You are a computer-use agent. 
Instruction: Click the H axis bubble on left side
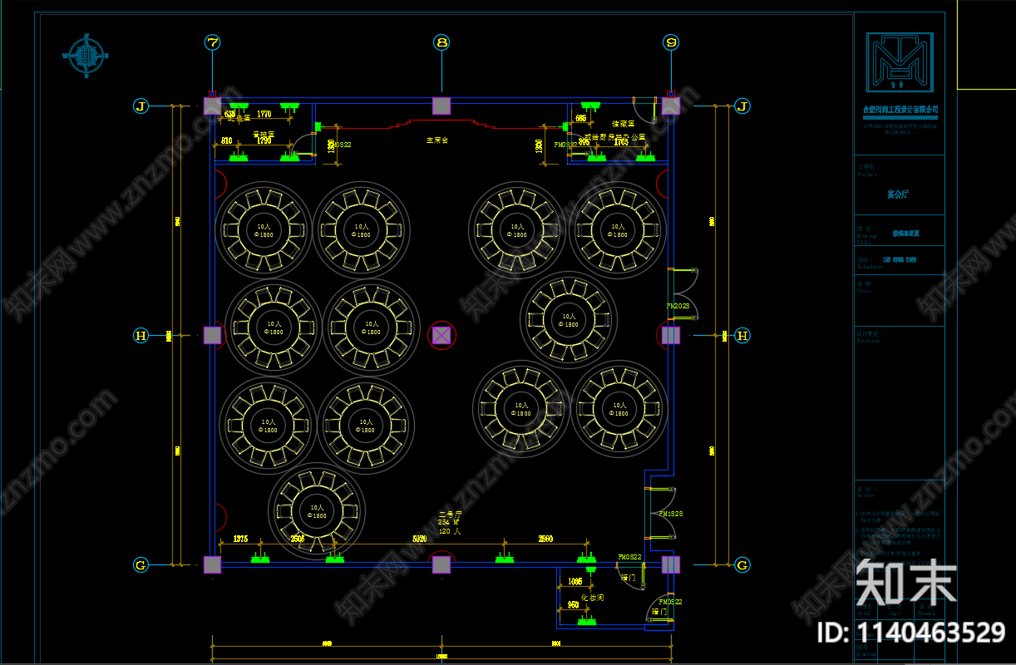(141, 335)
